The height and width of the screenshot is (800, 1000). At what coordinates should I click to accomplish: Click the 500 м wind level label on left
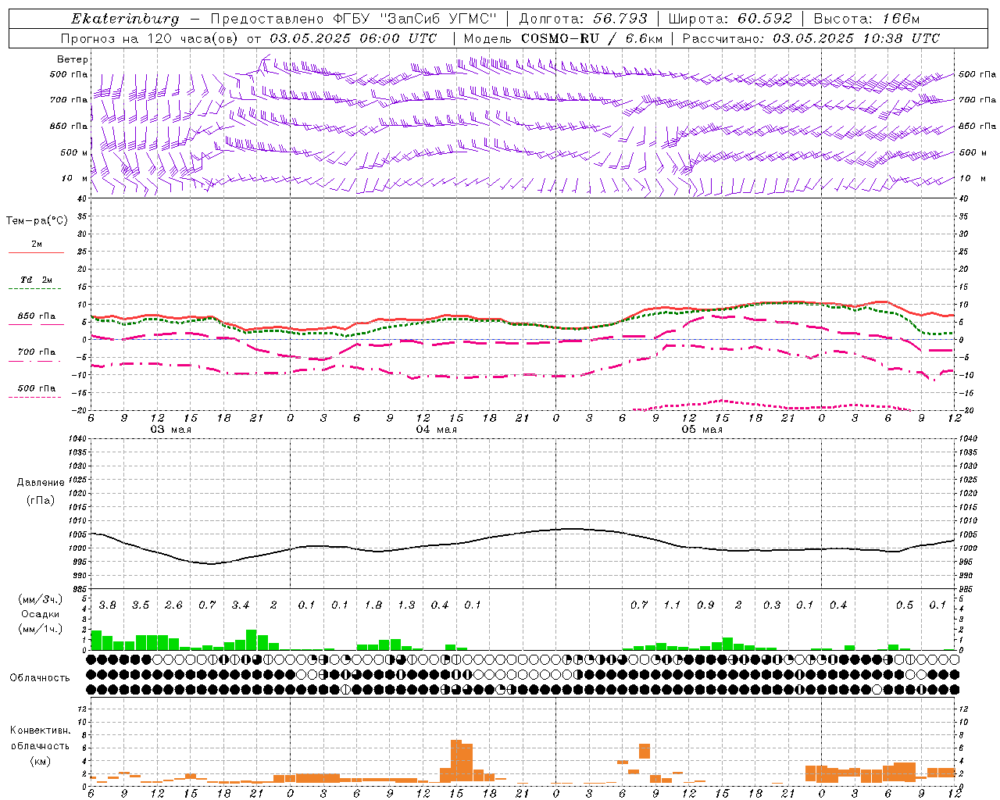[x=74, y=152]
